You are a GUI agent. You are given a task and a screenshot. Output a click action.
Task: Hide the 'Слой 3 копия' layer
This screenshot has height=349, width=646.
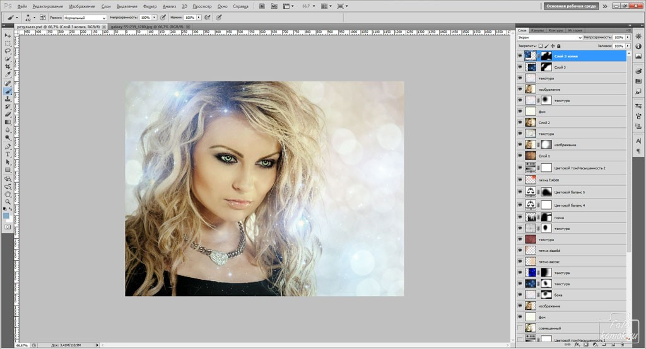pos(520,56)
